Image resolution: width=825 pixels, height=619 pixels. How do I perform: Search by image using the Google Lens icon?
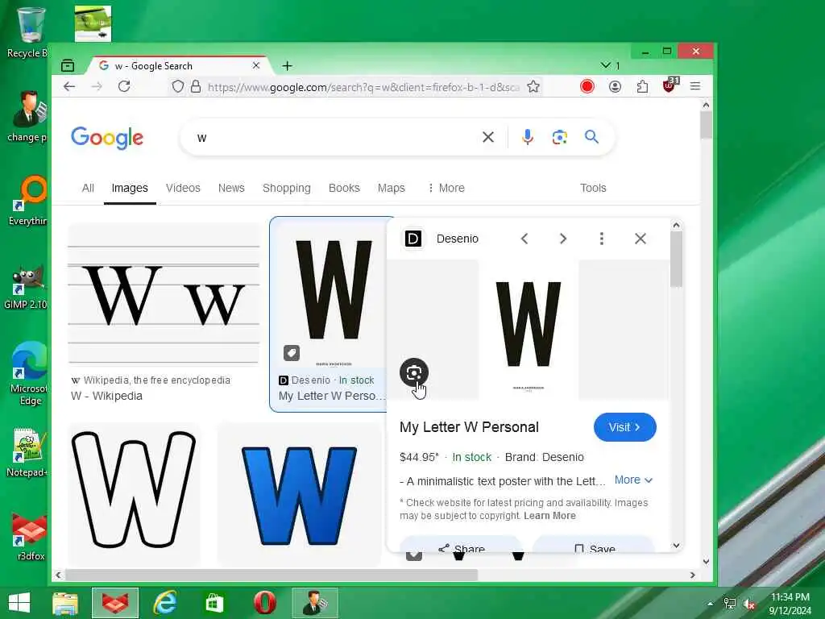click(559, 137)
